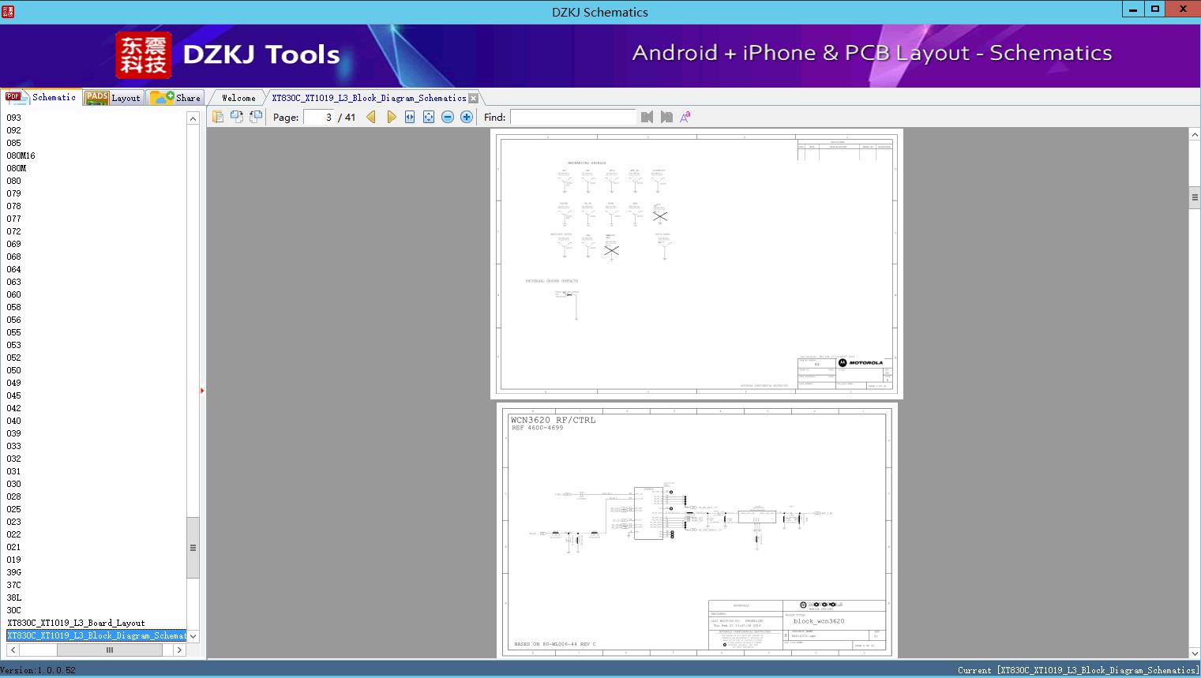The width and height of the screenshot is (1201, 678).
Task: Click the document vertical scrollbar thumb
Action: point(1195,197)
